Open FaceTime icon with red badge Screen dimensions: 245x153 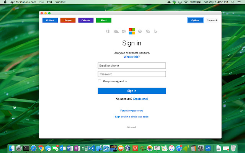click(x=55, y=148)
